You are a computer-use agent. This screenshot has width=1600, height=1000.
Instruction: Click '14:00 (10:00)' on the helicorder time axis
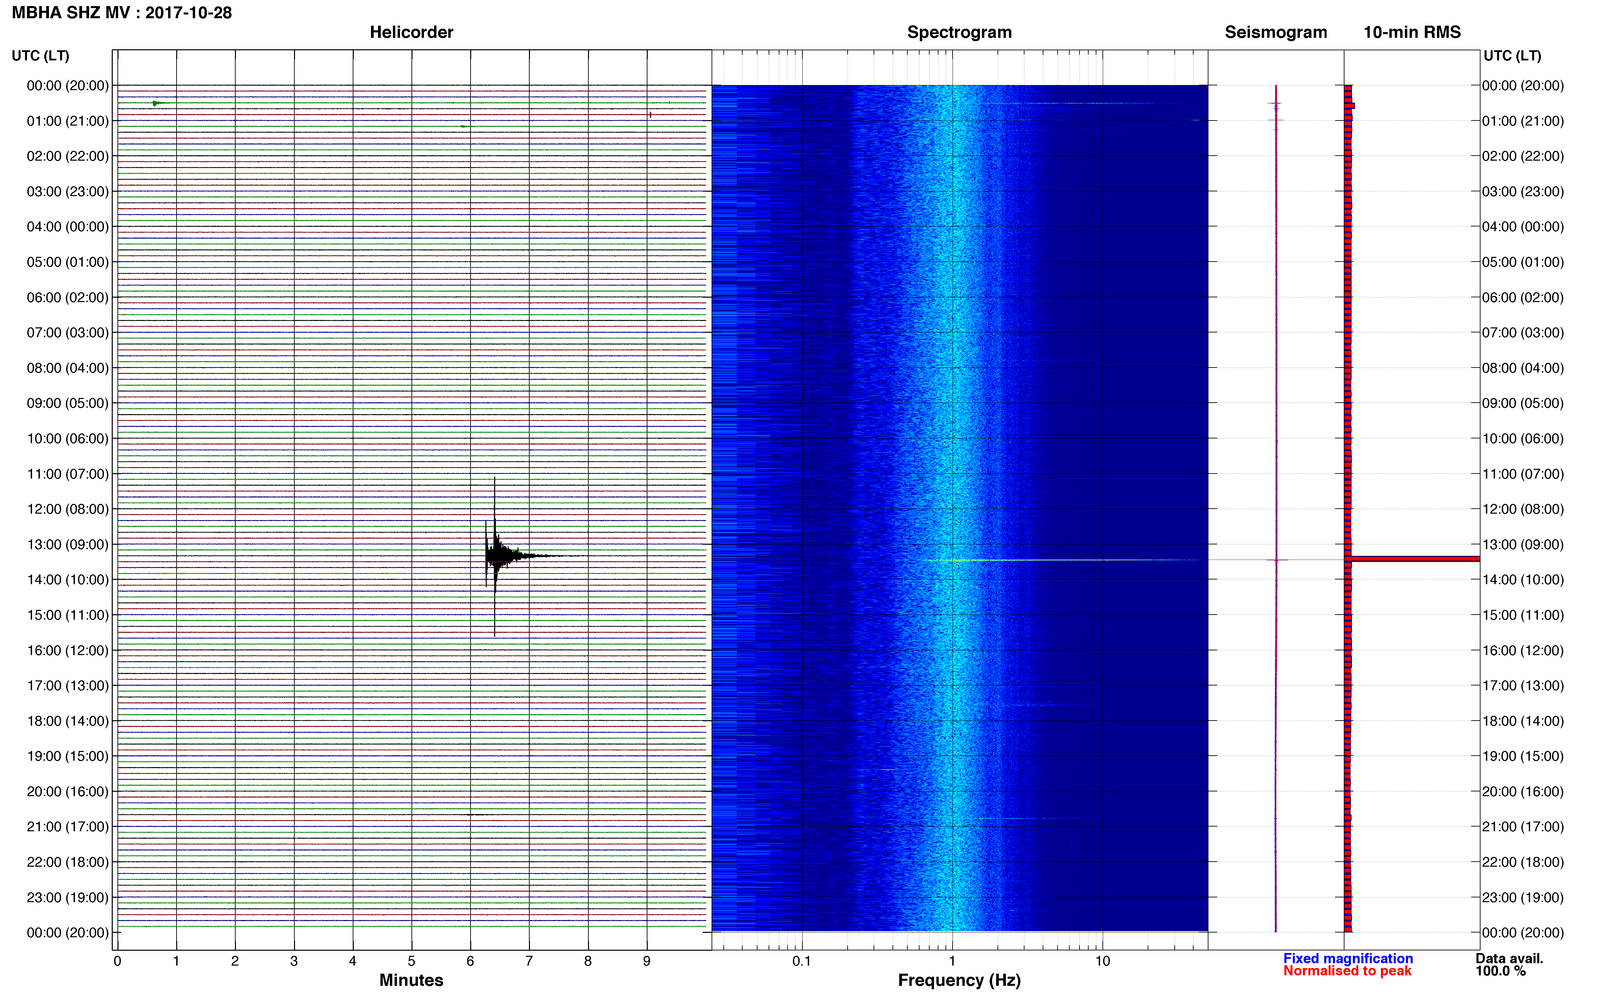pyautogui.click(x=68, y=579)
